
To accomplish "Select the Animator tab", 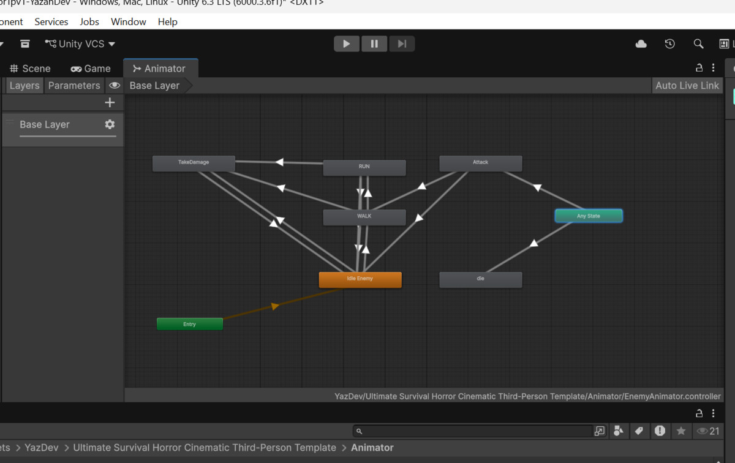I will click(159, 69).
